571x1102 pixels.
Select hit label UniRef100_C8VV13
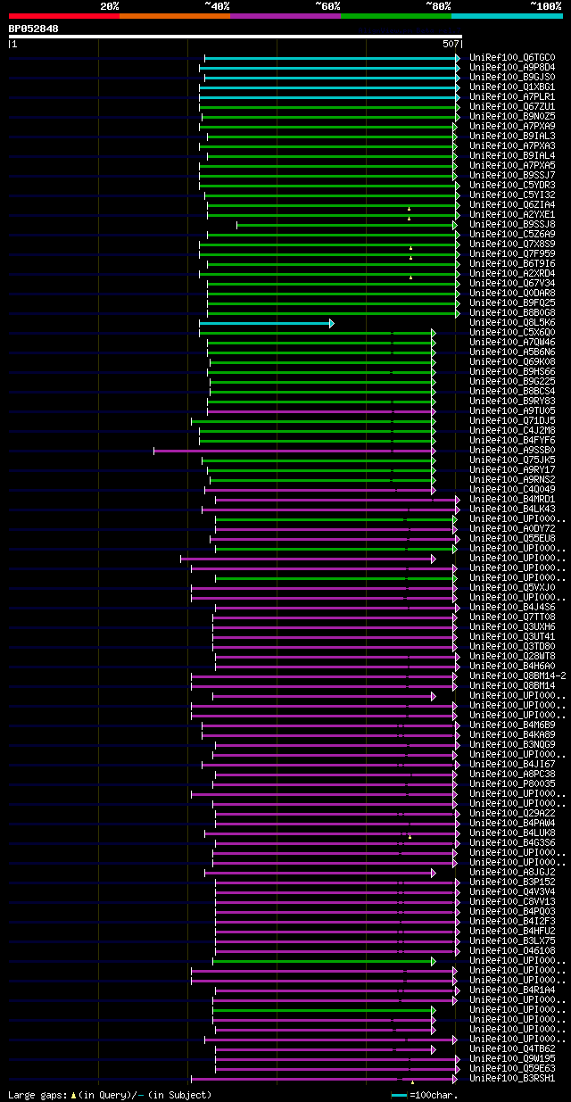(512, 901)
